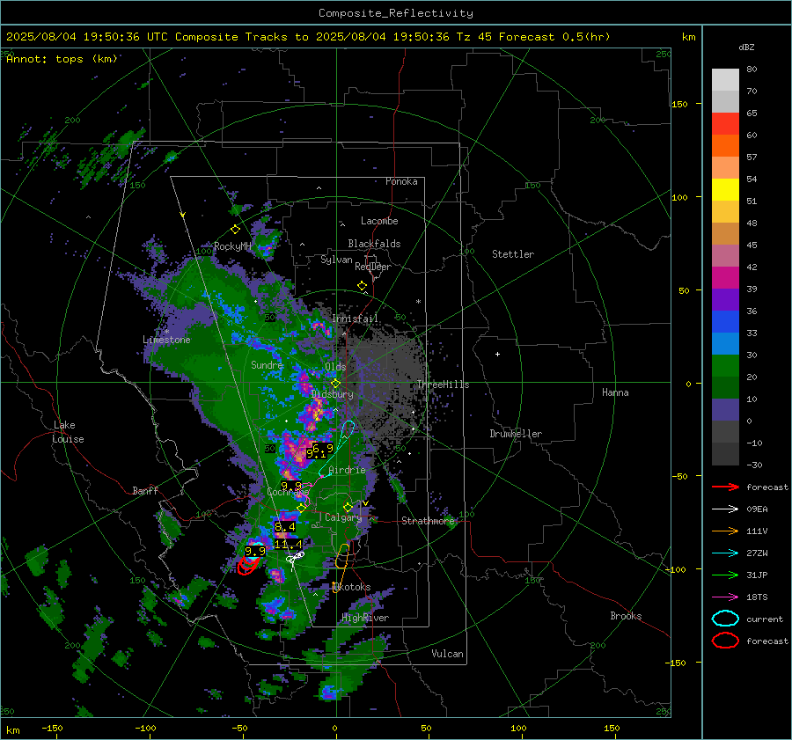Click the 'Innisfail' city label
Viewport: 792px width, 740px height.
[356, 319]
